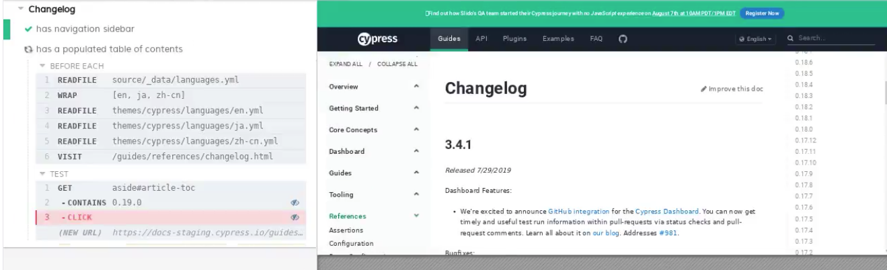Click the READFILE languages/zh-cn.yml command

171,141
